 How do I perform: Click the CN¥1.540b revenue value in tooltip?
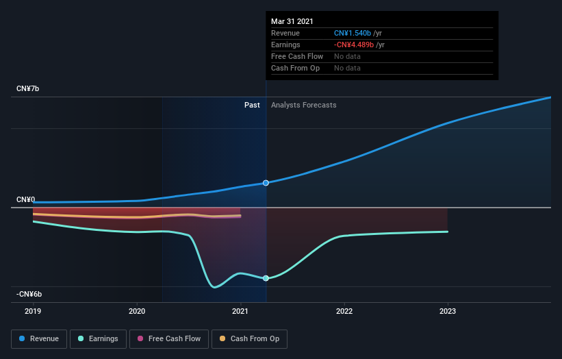353,33
